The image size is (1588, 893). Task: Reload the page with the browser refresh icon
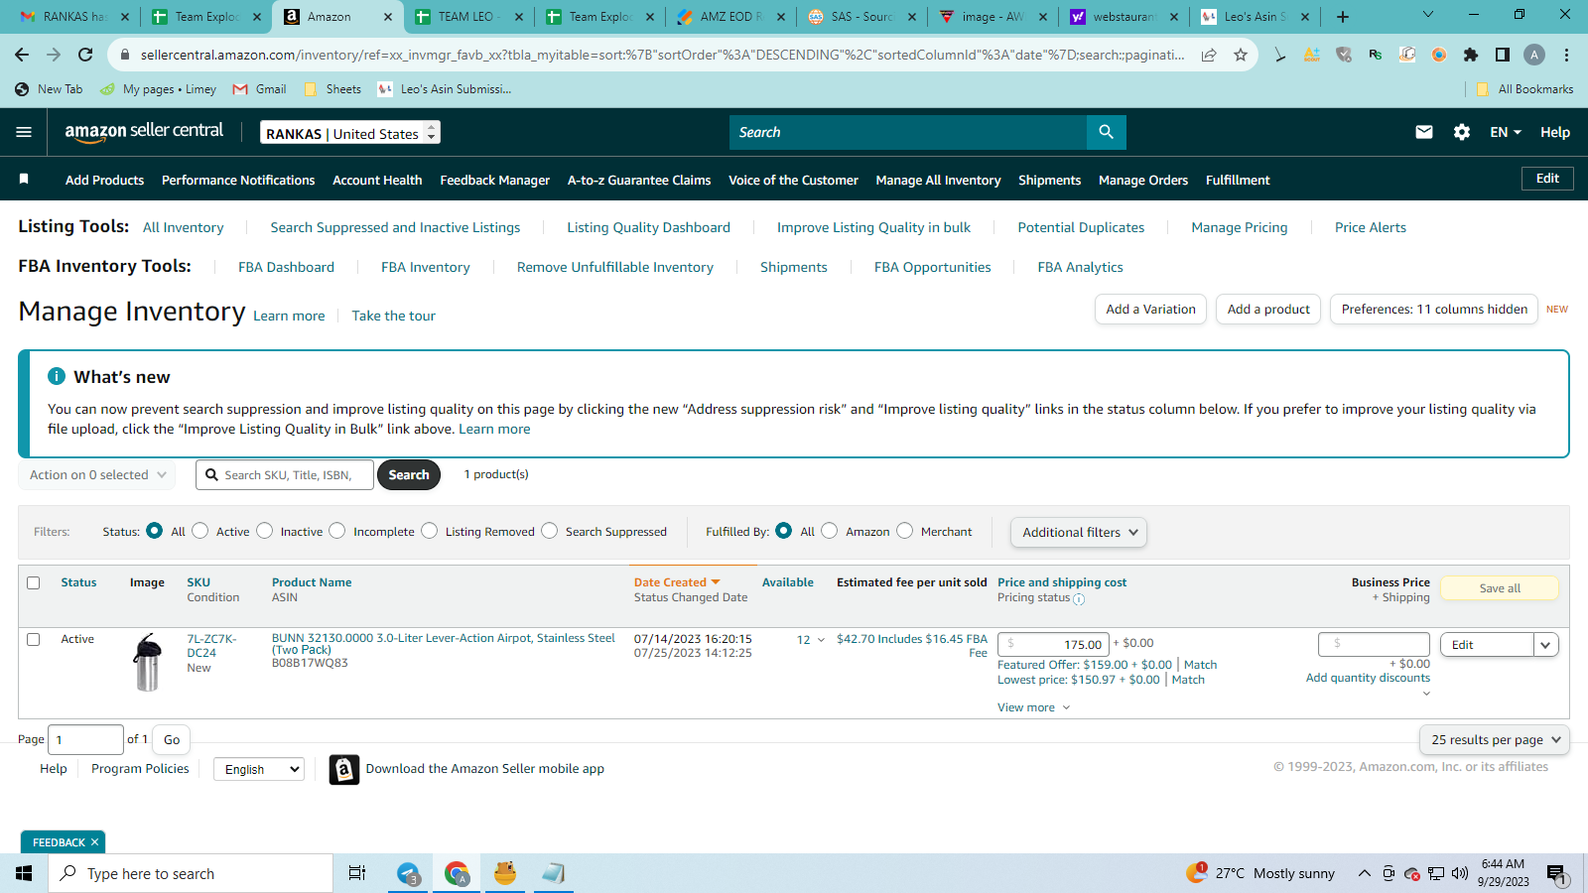tap(85, 55)
